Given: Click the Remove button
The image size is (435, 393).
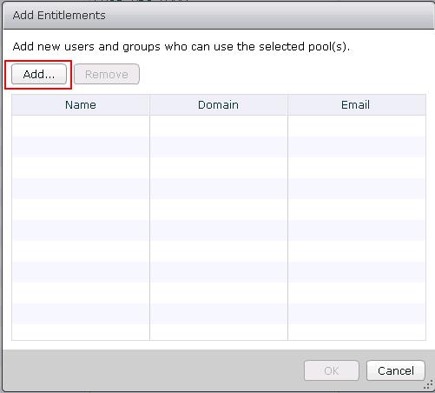Looking at the screenshot, I should pyautogui.click(x=107, y=74).
